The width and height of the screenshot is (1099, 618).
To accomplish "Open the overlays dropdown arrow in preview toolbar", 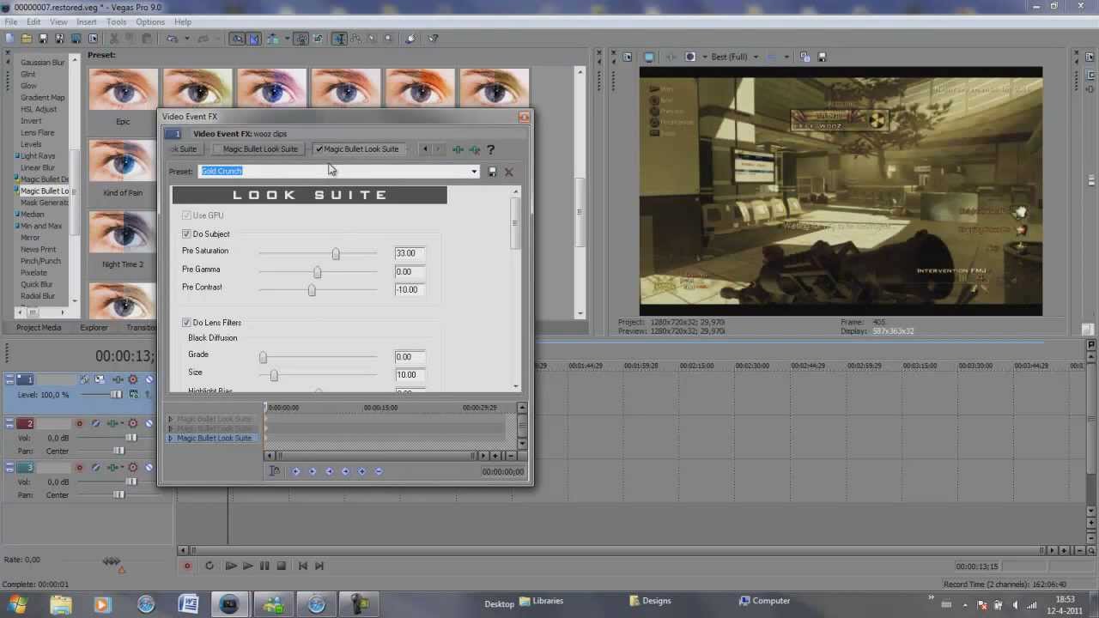I will [x=786, y=58].
